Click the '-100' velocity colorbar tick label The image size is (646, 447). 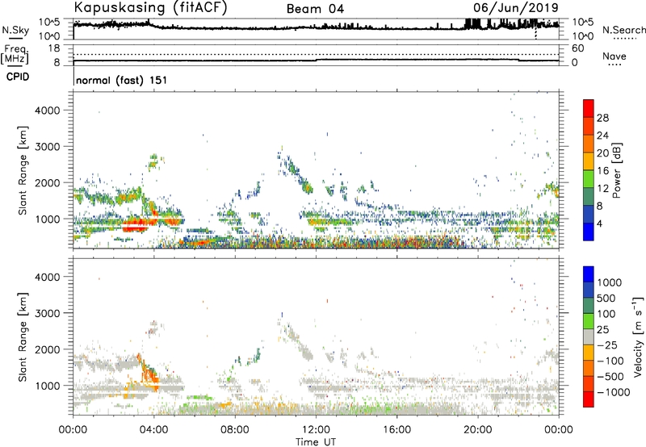610,361
